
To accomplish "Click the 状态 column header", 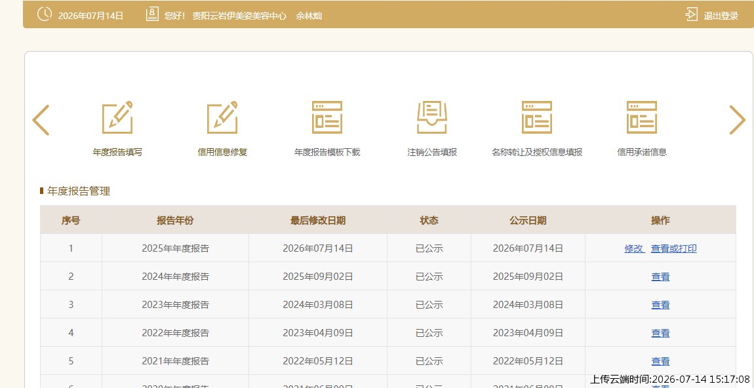I will (429, 221).
